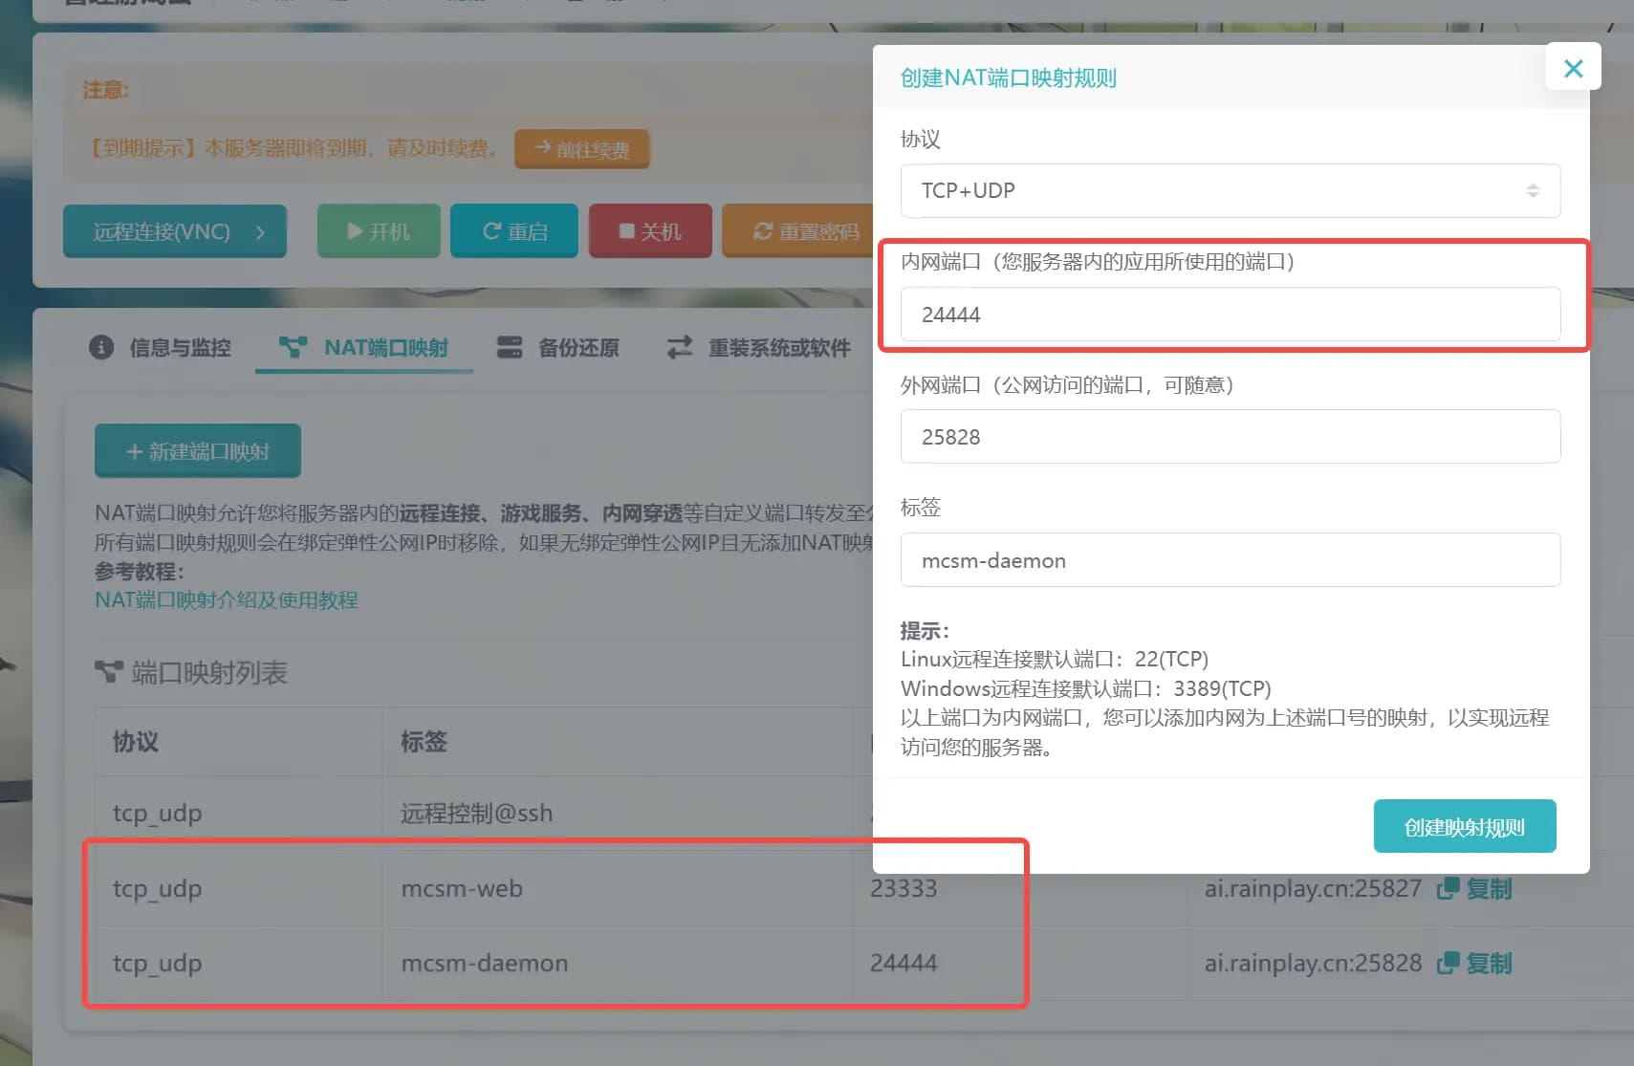Click the ai.rainplay.cn:25828 address text

pos(1313,963)
